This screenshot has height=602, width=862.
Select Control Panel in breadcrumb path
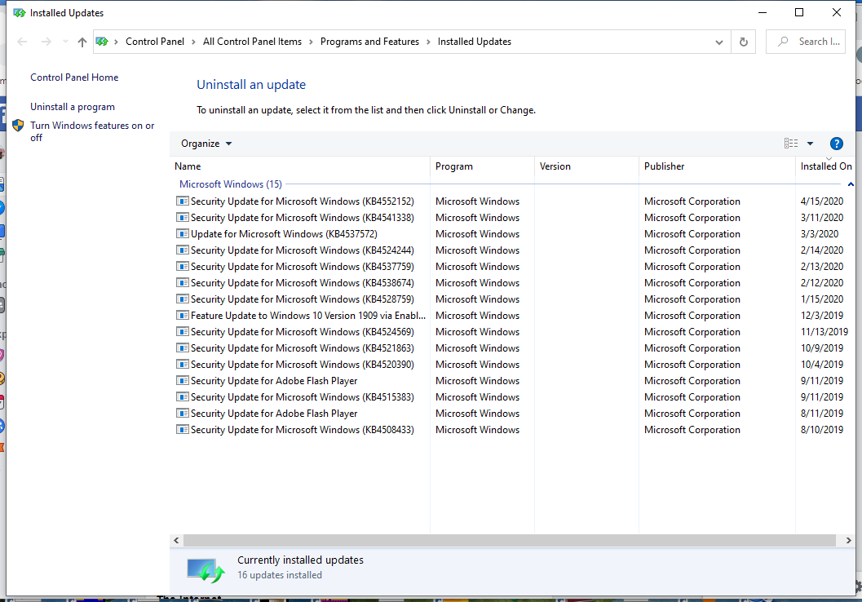154,42
